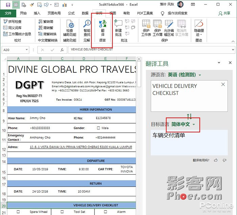Open the Name Box dropdown arrow
Viewport: 237px width, 215px height.
[x=27, y=49]
